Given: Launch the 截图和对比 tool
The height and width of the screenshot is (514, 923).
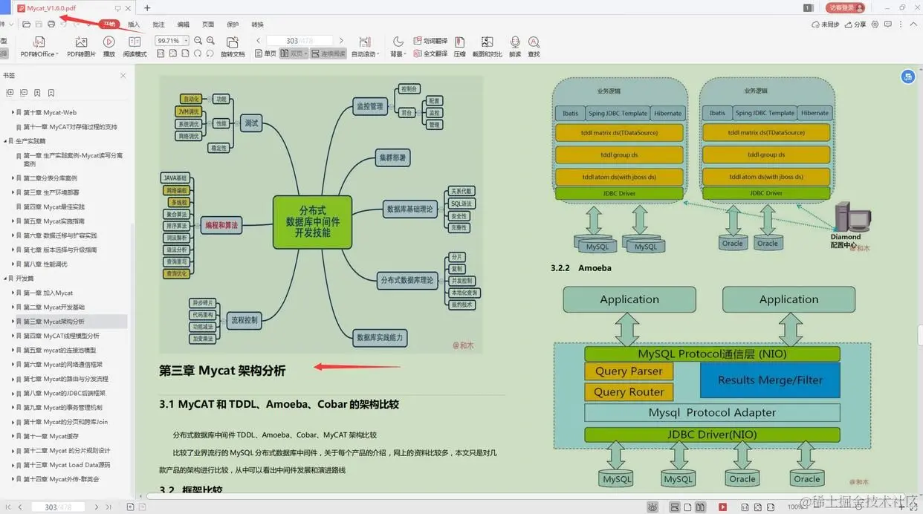Looking at the screenshot, I should coord(488,46).
